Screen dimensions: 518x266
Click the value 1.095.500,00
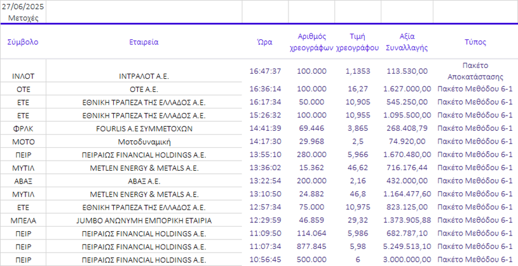407,115
